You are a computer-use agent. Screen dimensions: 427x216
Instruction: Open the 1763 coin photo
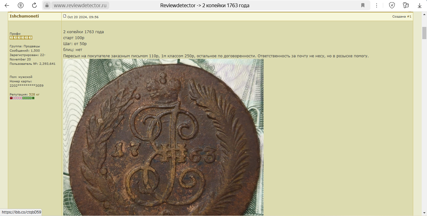pos(163,137)
